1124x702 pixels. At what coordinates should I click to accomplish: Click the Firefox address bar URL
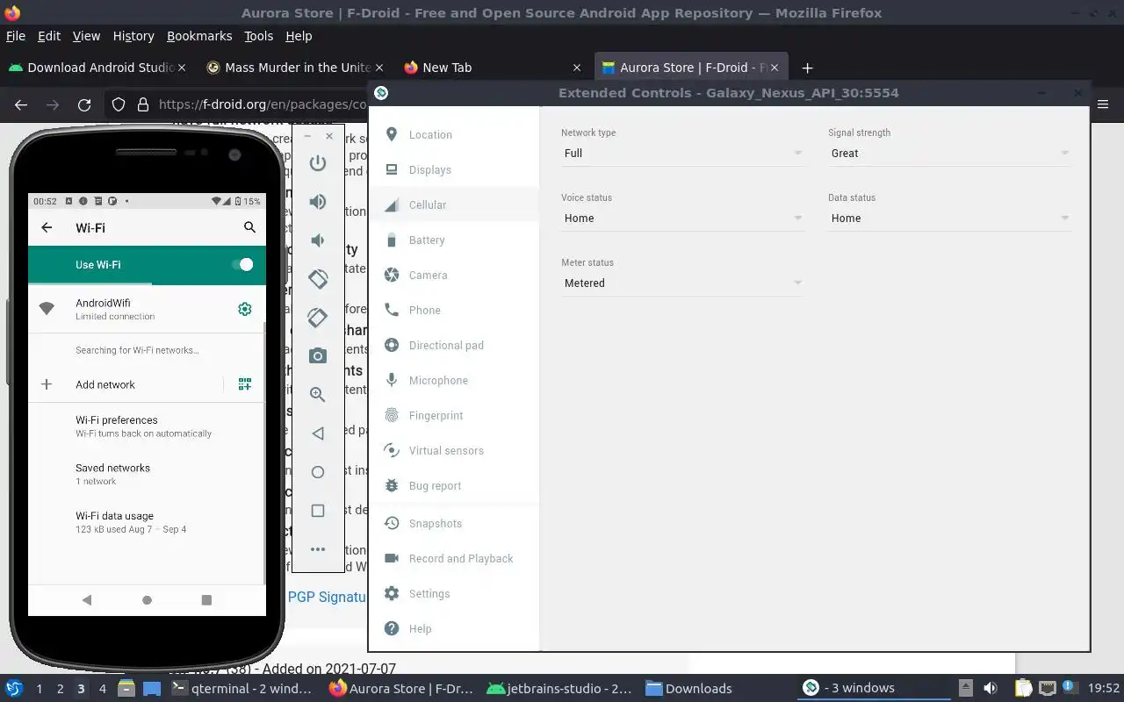tap(262, 105)
